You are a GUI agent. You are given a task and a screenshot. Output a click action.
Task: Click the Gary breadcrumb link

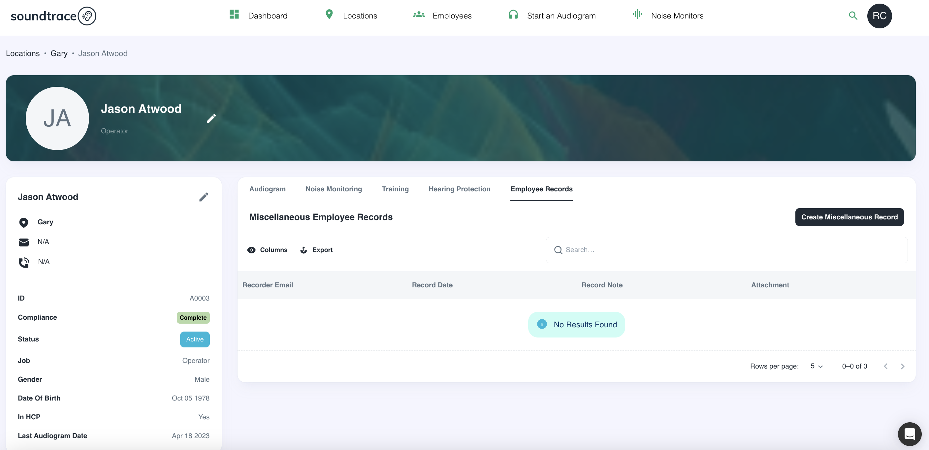(59, 53)
